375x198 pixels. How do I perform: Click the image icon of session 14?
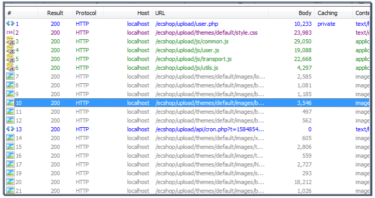click(10, 138)
